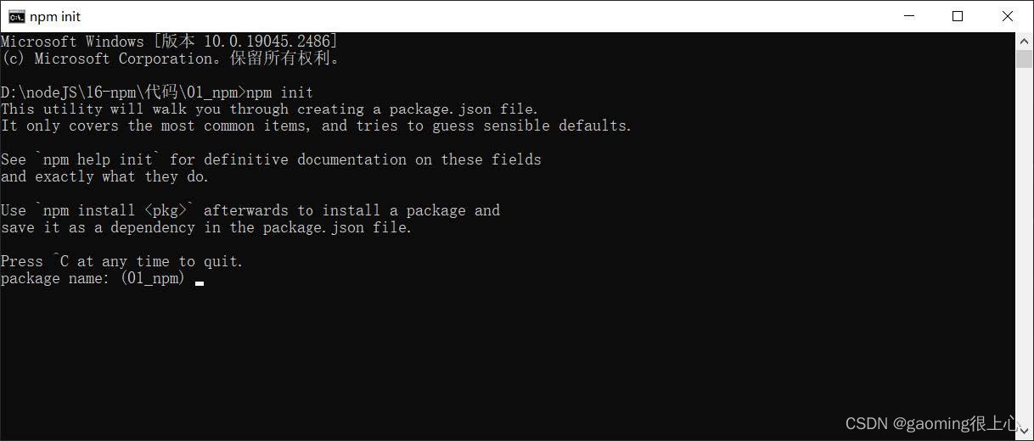This screenshot has width=1034, height=441.
Task: Click the Microsoft Windows version line
Action: tap(169, 41)
